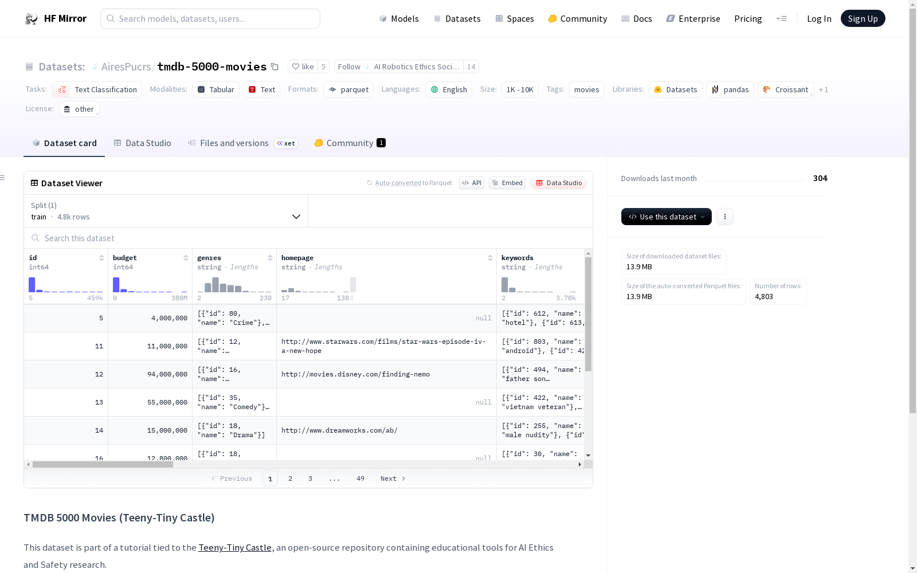The image size is (917, 573).
Task: Select the pandas library tag
Action: click(730, 89)
